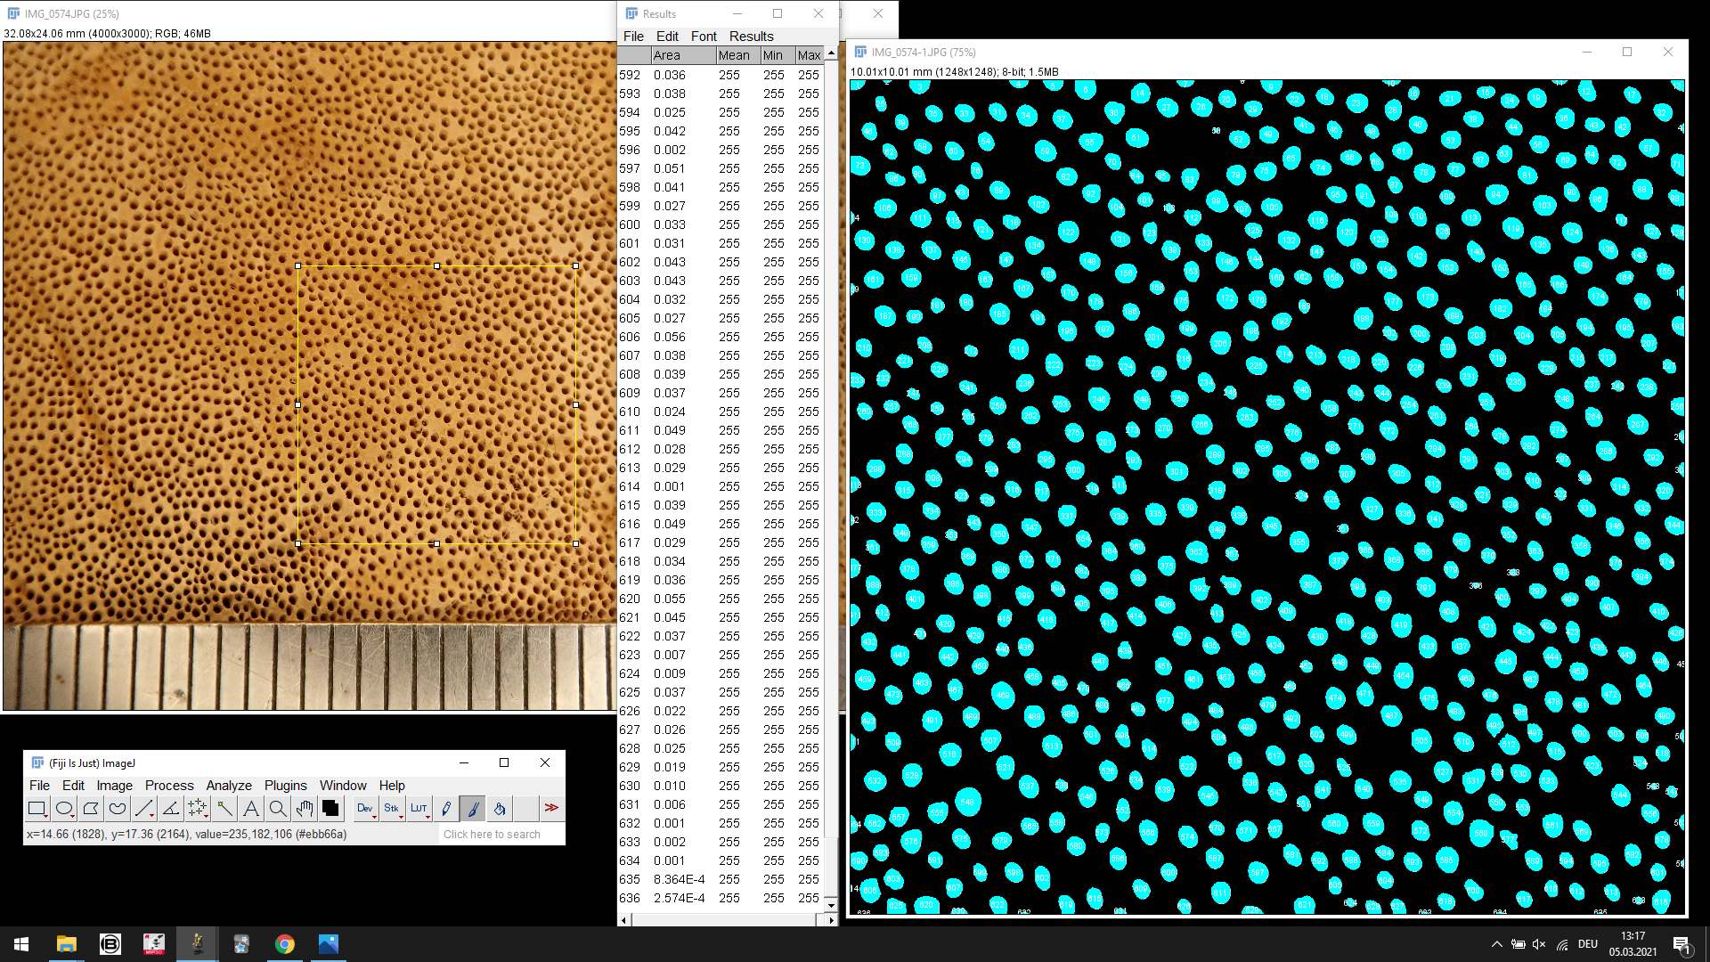Select the Freehand selection tool

118,809
